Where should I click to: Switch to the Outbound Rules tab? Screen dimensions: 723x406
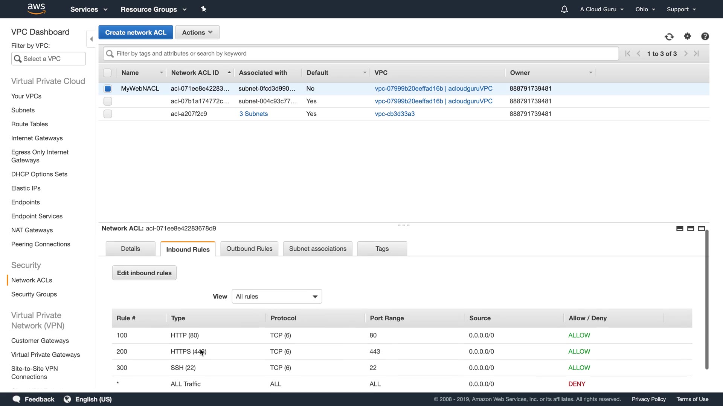[249, 249]
